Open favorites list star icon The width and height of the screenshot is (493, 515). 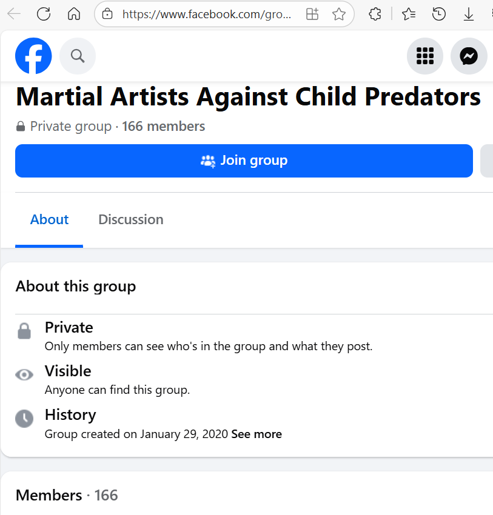click(x=409, y=14)
